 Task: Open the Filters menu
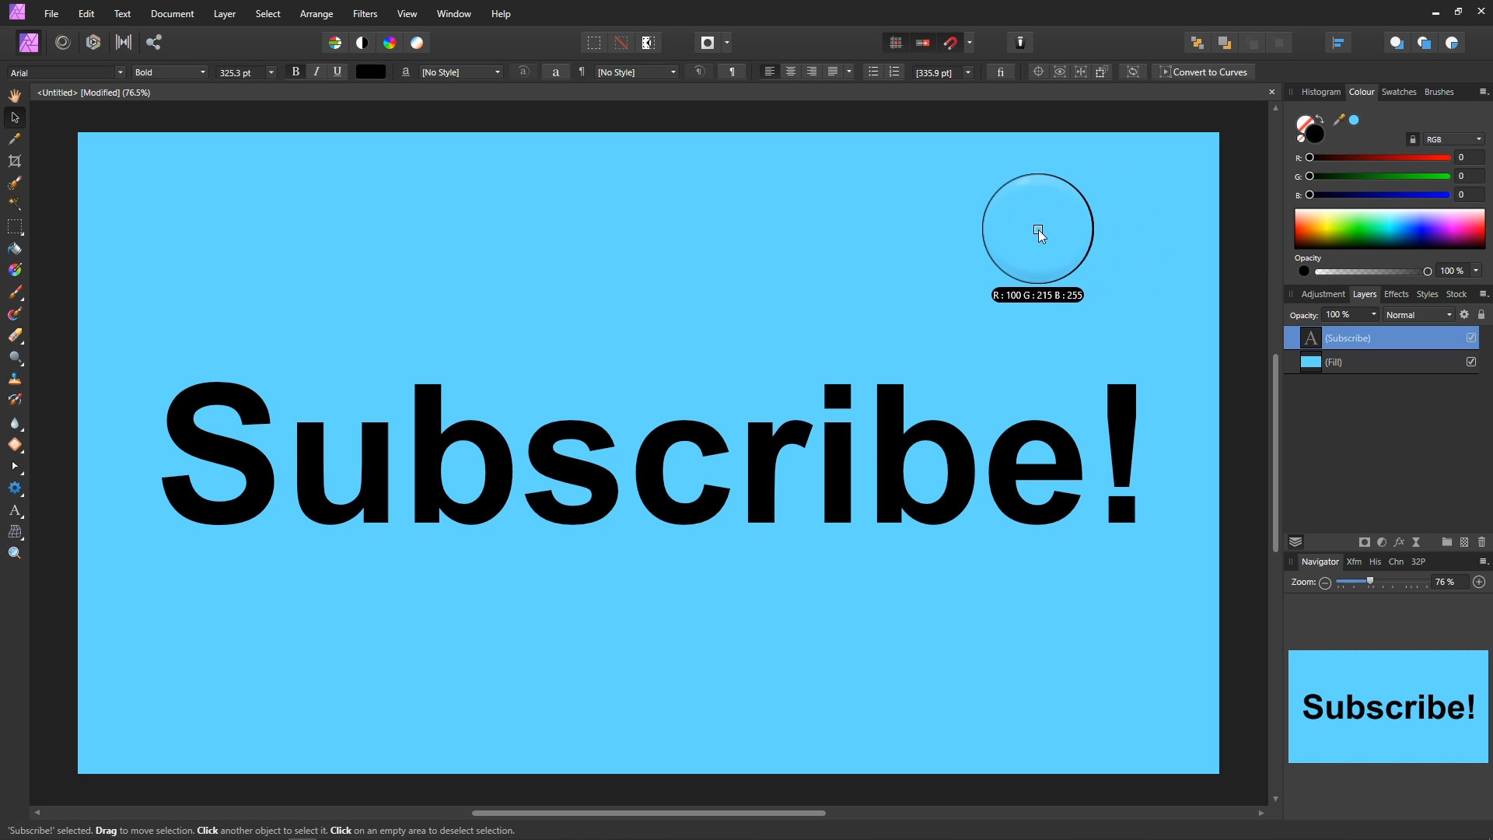coord(365,14)
